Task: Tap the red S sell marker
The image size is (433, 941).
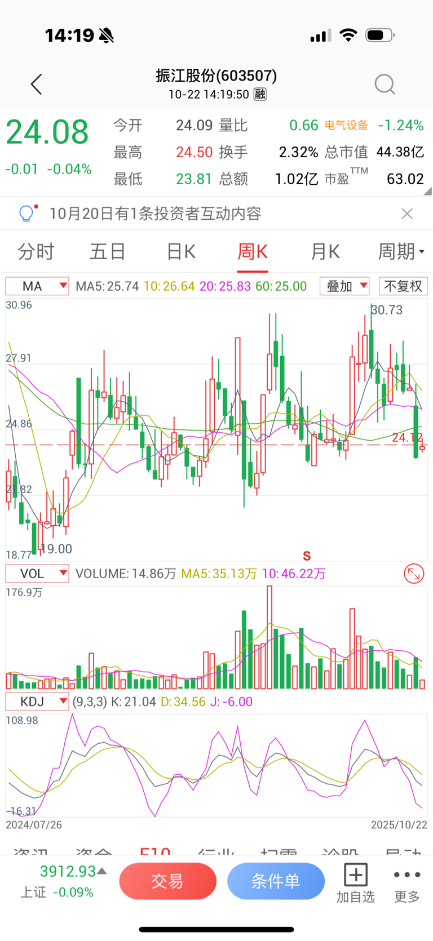Action: [307, 556]
